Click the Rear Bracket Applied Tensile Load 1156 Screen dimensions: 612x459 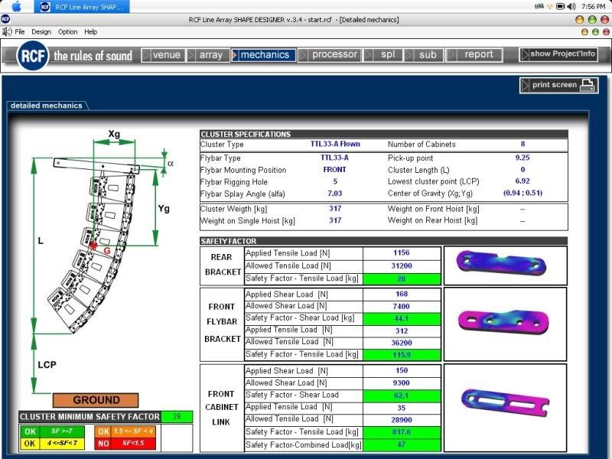pyautogui.click(x=402, y=253)
